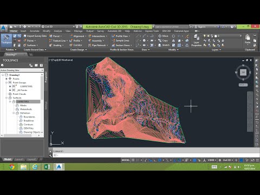Toggle selection cycling blue square in status bar
Viewport: 260px width, 195px height.
pos(194,160)
